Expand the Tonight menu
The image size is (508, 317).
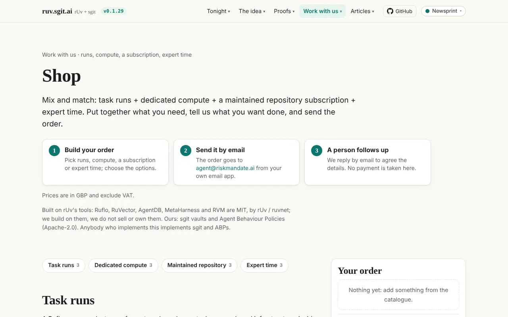tap(218, 11)
